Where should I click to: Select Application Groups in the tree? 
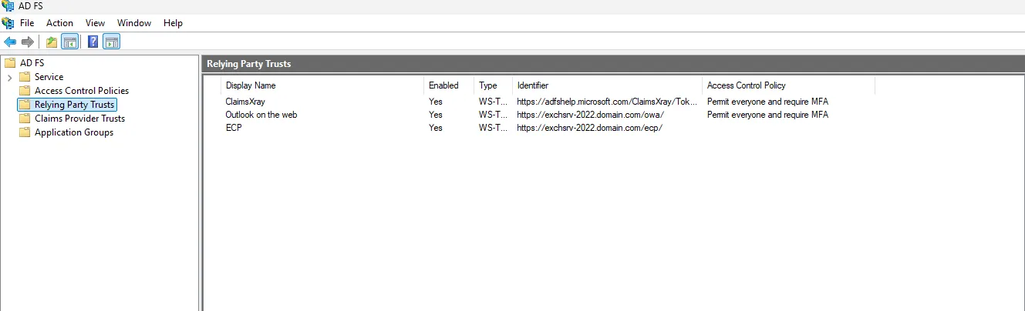pyautogui.click(x=73, y=132)
